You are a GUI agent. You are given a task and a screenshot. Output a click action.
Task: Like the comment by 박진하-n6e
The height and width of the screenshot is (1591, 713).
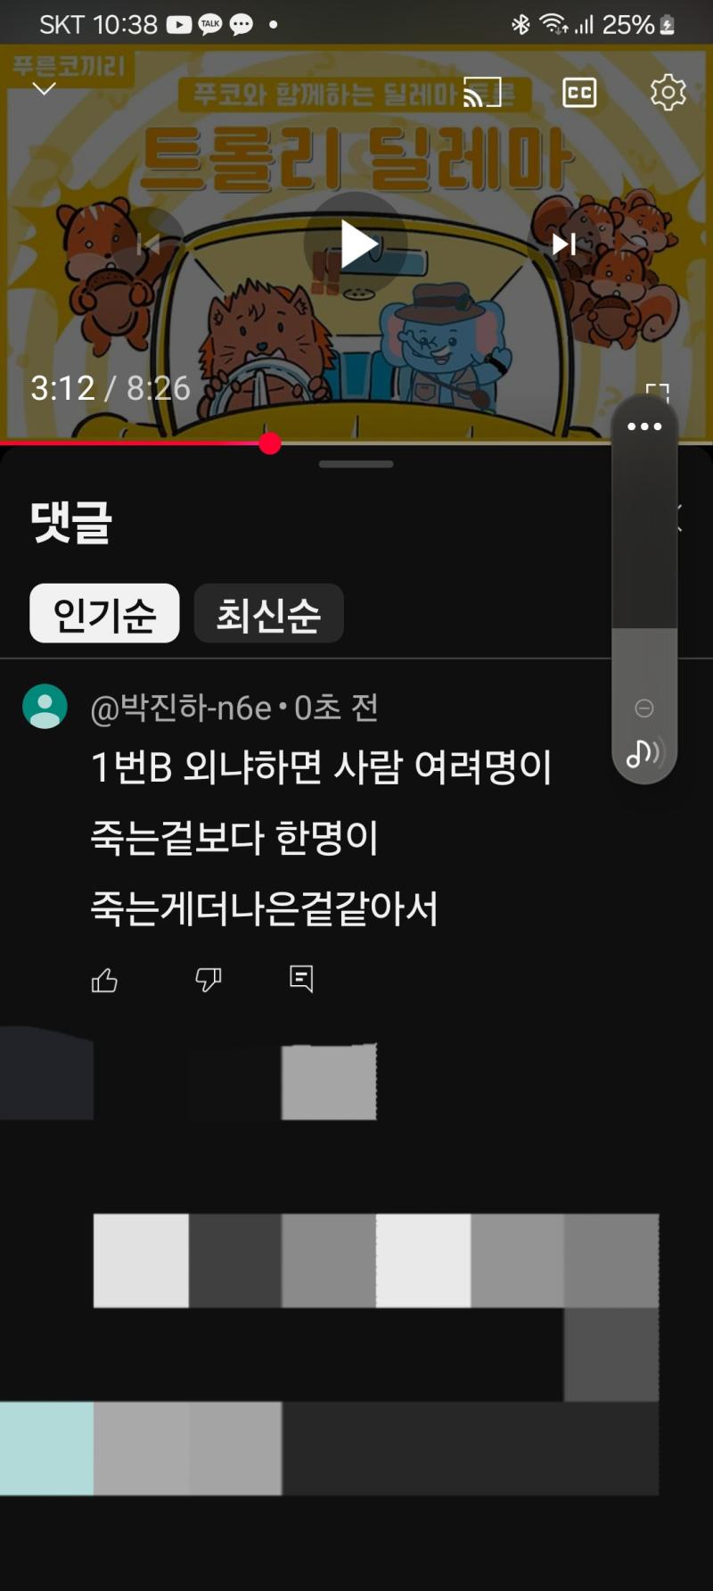click(x=104, y=981)
